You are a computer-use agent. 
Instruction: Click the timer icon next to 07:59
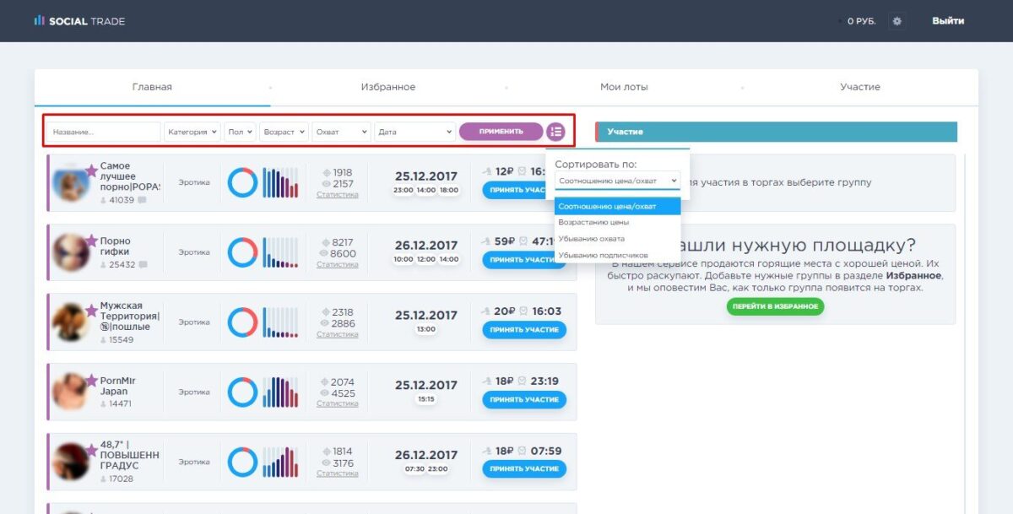(522, 451)
